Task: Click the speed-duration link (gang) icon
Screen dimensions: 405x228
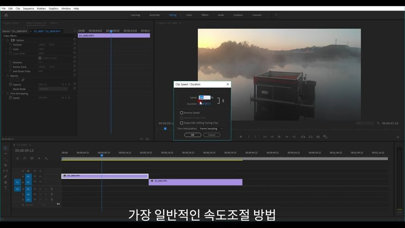Action: coord(223,100)
